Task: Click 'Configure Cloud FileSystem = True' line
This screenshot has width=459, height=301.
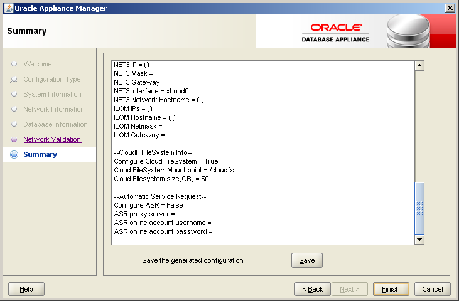Action: (x=166, y=161)
